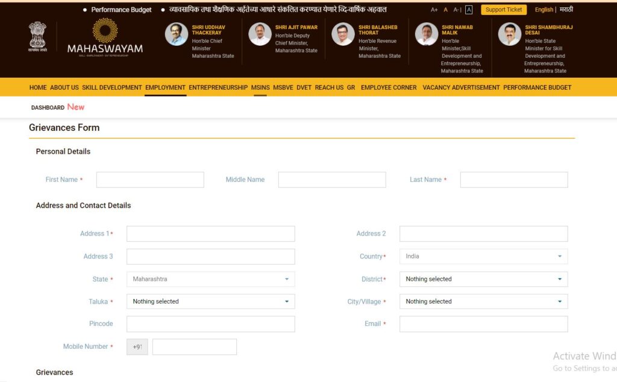Open the Support Ticket button
The height and width of the screenshot is (382, 617).
point(504,10)
